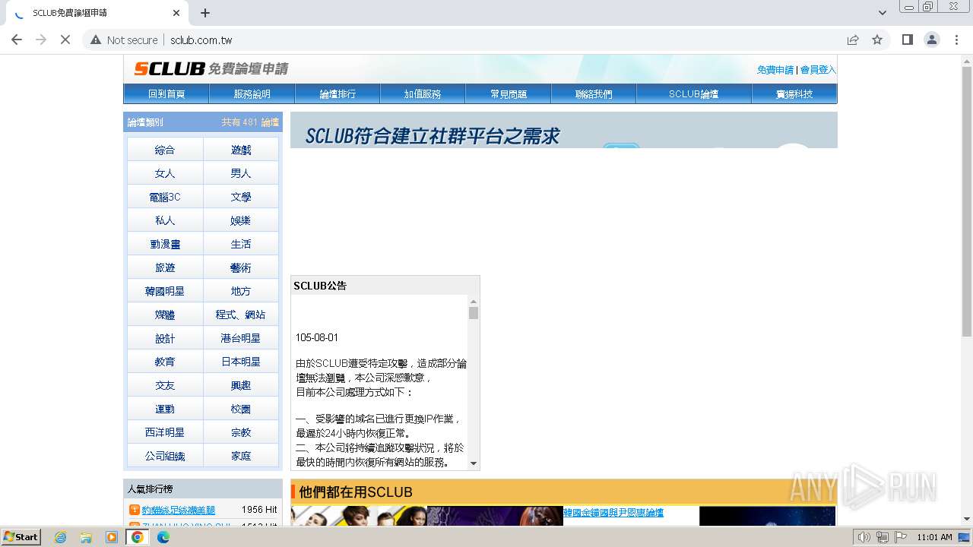
Task: Open the Chrome profile menu
Action: (932, 40)
